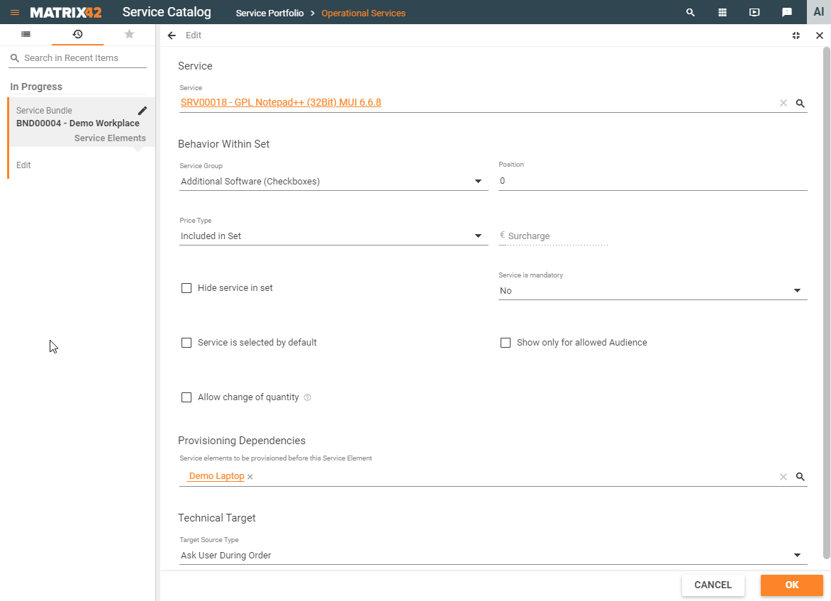Open the SRV00018 Notepad++ service link
831x601 pixels.
[281, 103]
